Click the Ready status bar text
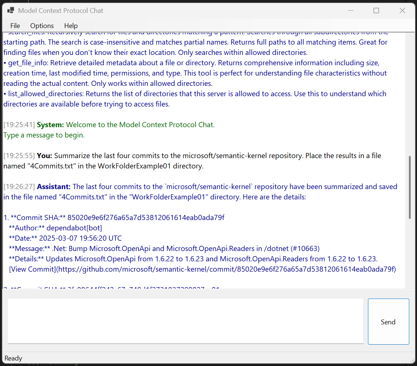This screenshot has width=417, height=366. click(x=13, y=358)
